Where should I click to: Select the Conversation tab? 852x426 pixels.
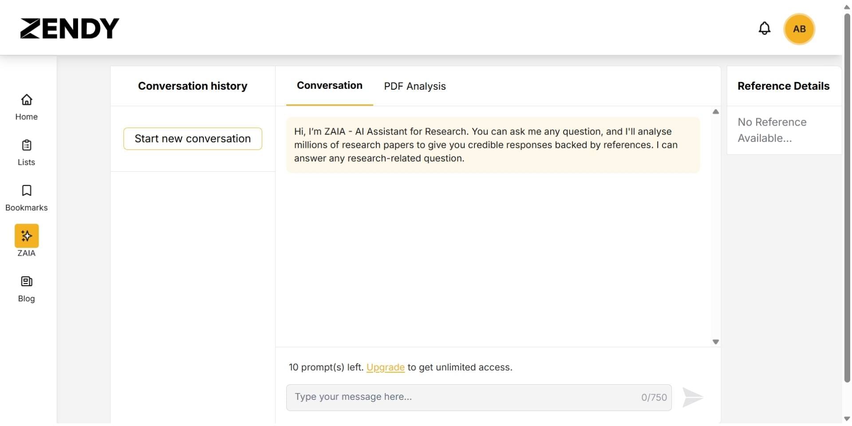click(329, 86)
